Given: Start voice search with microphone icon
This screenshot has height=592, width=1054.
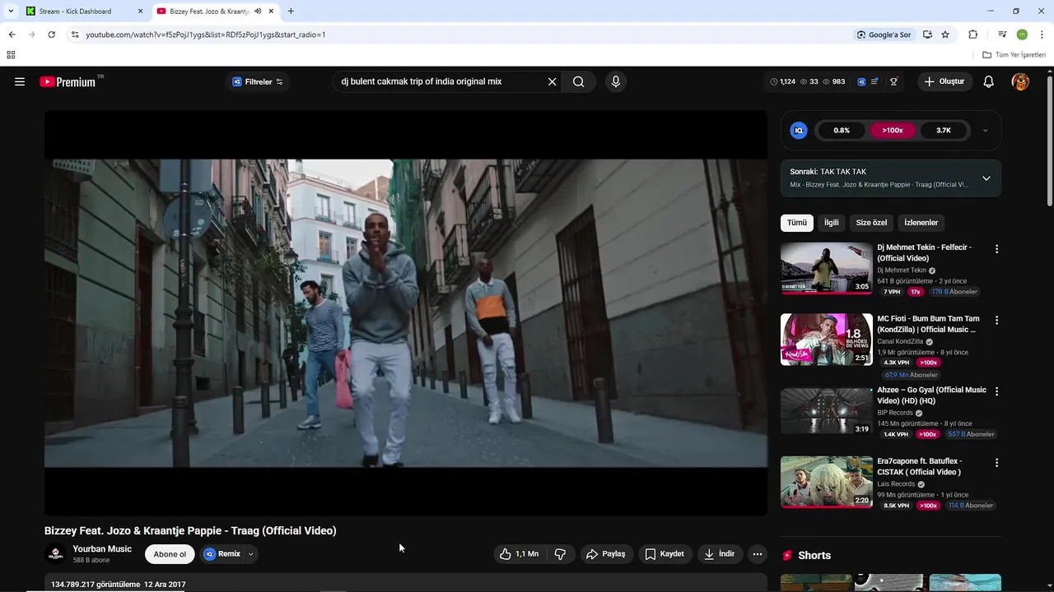Looking at the screenshot, I should [615, 81].
